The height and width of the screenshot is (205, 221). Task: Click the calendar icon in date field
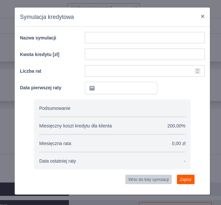(92, 88)
